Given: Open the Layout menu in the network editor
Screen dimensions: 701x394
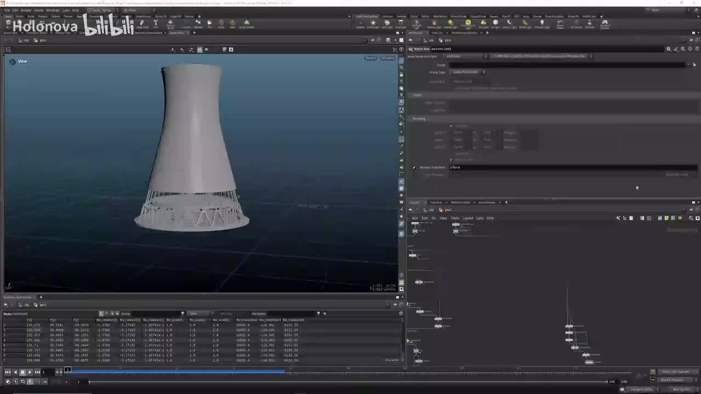Looking at the screenshot, I should point(468,218).
